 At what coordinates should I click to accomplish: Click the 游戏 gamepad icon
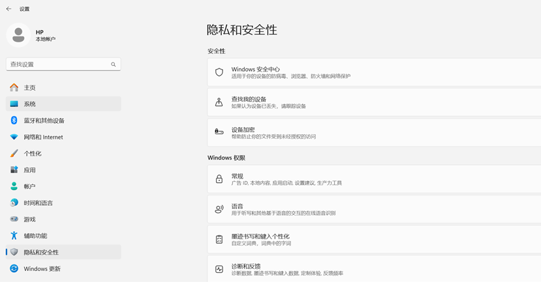(14, 219)
